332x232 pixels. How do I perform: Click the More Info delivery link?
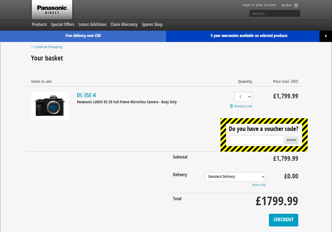(x=259, y=185)
